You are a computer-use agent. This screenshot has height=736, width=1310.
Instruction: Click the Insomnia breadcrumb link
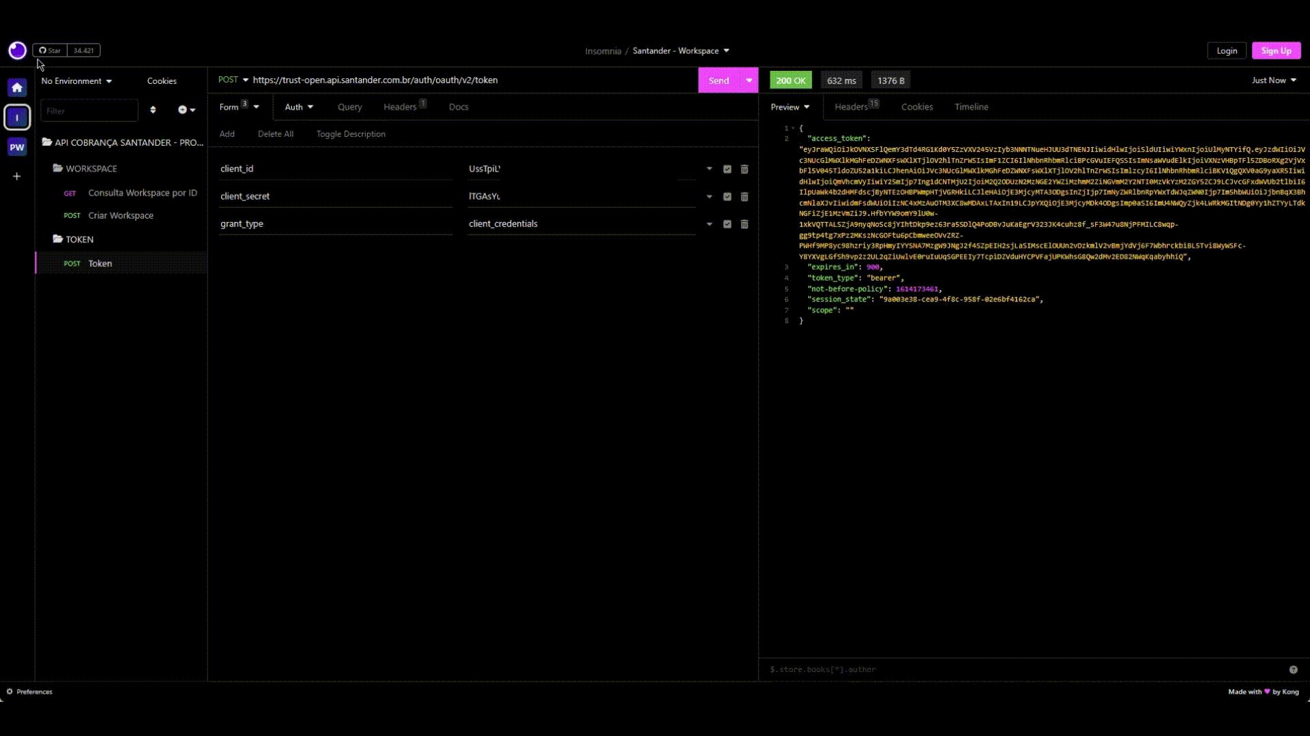coord(603,51)
